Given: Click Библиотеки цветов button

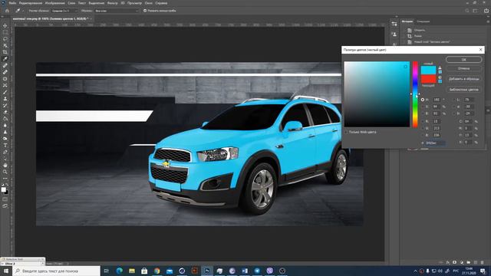Looking at the screenshot, I should tap(463, 90).
